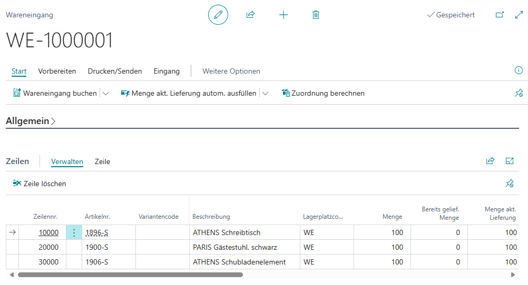Viewport: 528px width, 285px height.
Task: Create new record with plus icon
Action: point(283,15)
